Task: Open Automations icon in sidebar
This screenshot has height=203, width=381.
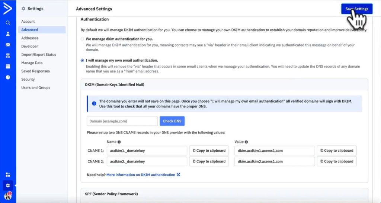Action: 8,56
